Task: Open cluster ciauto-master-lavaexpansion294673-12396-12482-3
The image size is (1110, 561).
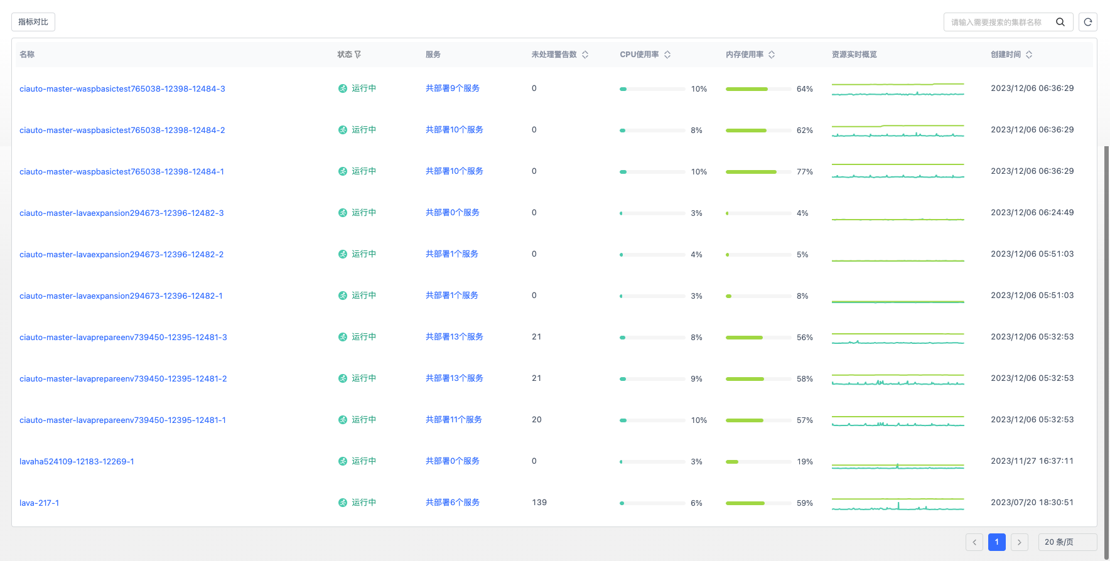Action: [x=122, y=213]
